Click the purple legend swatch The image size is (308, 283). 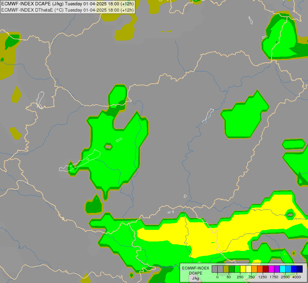click(x=277, y=269)
